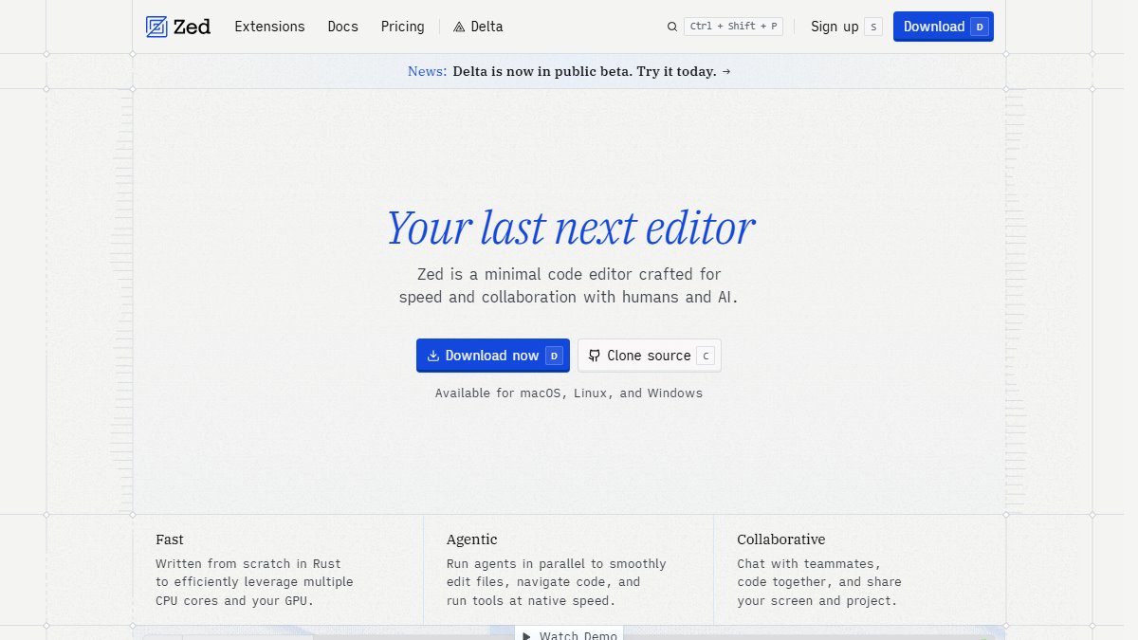This screenshot has height=640, width=1138.
Task: Click the Zed logo in the header
Action: click(x=178, y=27)
